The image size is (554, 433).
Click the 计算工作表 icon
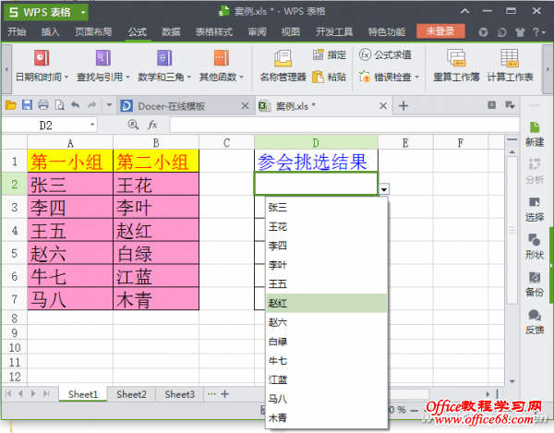[x=510, y=65]
